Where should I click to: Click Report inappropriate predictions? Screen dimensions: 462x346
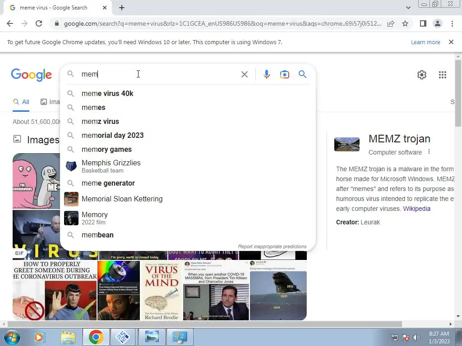point(272,246)
